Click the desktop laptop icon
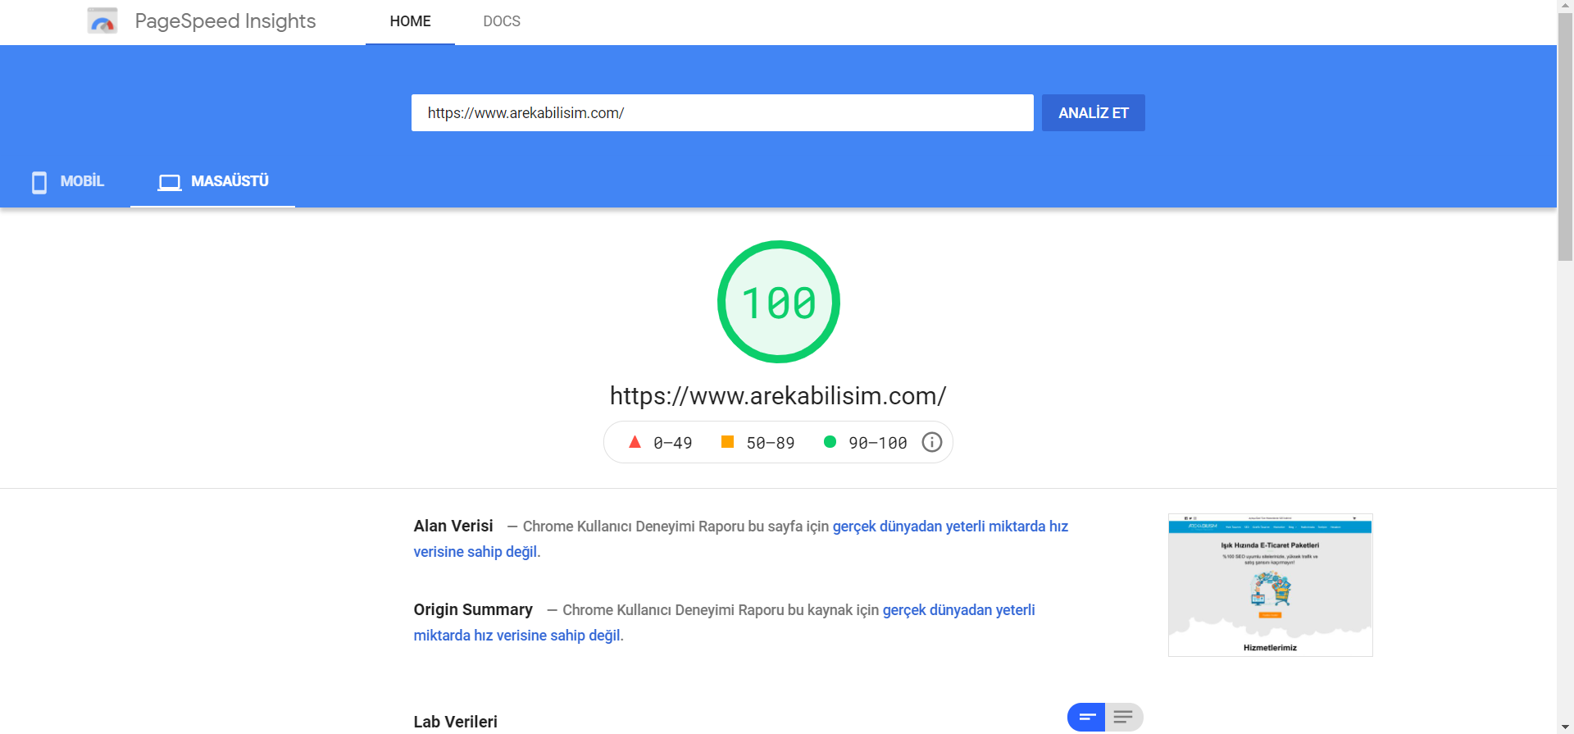 tap(170, 182)
